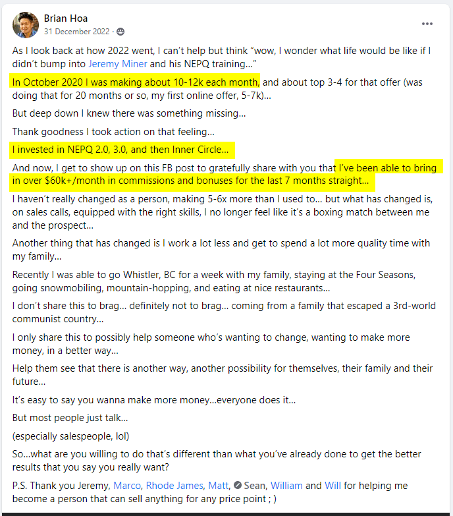Image resolution: width=453 pixels, height=516 pixels.
Task: Click the "But most people just talk" line
Action: (x=70, y=418)
